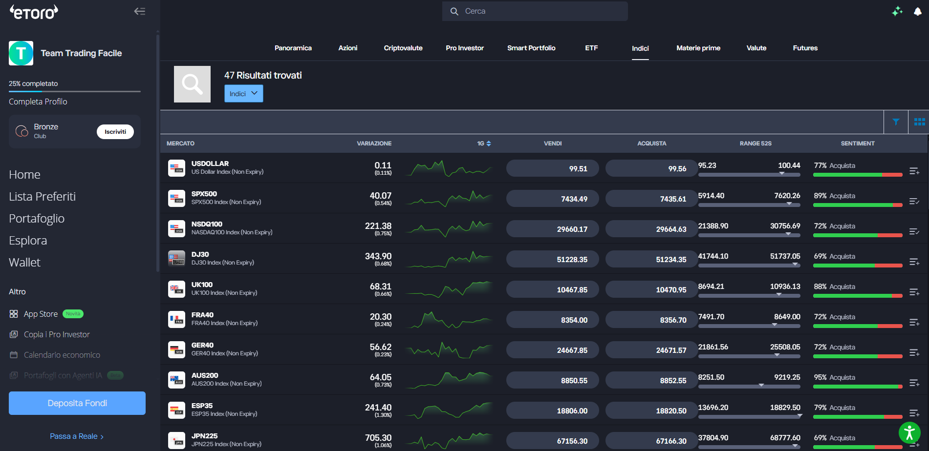The height and width of the screenshot is (451, 929).
Task: Click the Team Trading Facile avatar
Action: click(21, 53)
